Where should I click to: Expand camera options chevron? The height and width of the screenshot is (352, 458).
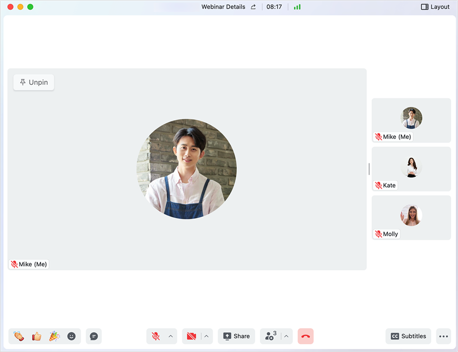click(206, 336)
